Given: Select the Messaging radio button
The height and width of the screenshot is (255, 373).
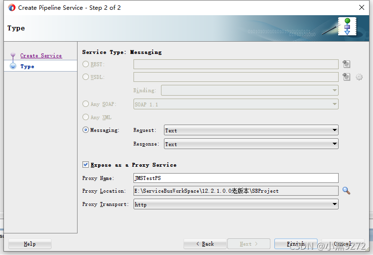Looking at the screenshot, I should [85, 130].
